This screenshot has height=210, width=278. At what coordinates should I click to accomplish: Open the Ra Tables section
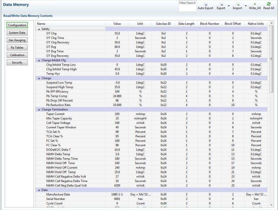coord(17,47)
